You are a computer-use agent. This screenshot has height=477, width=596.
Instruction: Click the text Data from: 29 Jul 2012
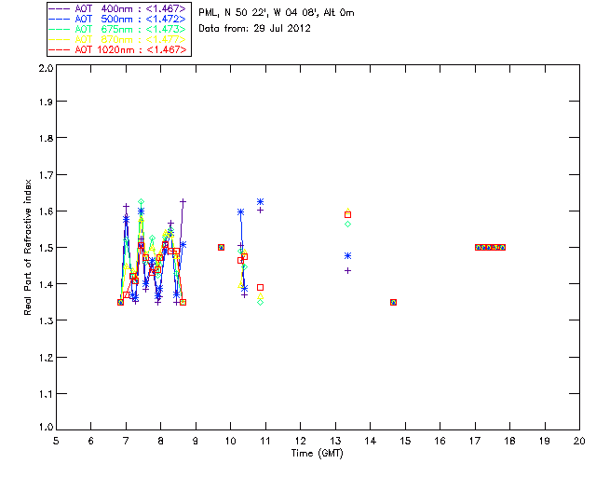point(254,28)
